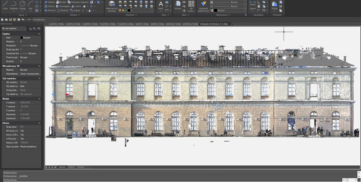The width and height of the screenshot is (361, 182).
Task: Click the bottom Polecenia command input line
Action: point(169,180)
